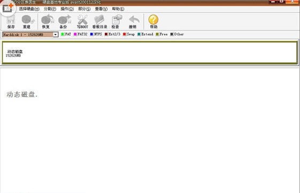Click the dark red Ext2/3 legend swatch
This screenshot has width=300, height=193.
(106, 34)
